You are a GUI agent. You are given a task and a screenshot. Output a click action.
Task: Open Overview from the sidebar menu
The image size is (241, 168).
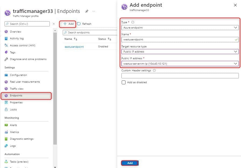click(x=16, y=32)
